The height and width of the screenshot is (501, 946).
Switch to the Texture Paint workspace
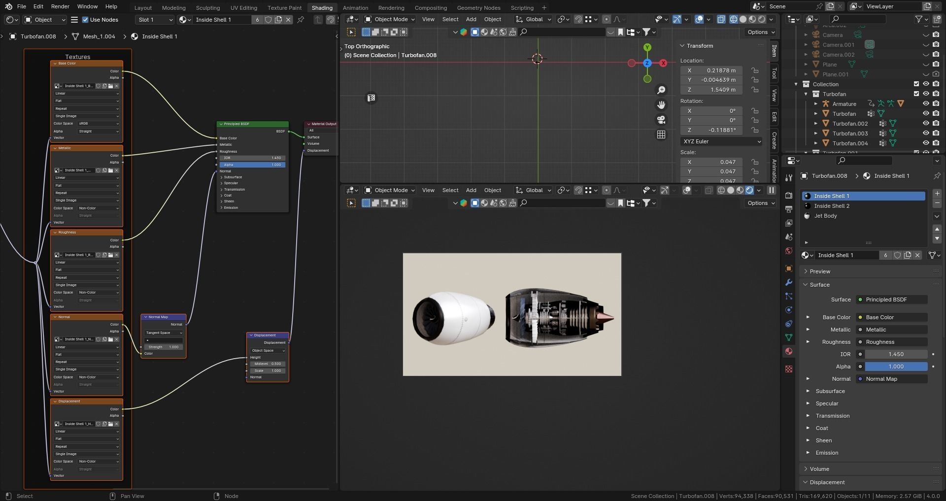pos(284,8)
